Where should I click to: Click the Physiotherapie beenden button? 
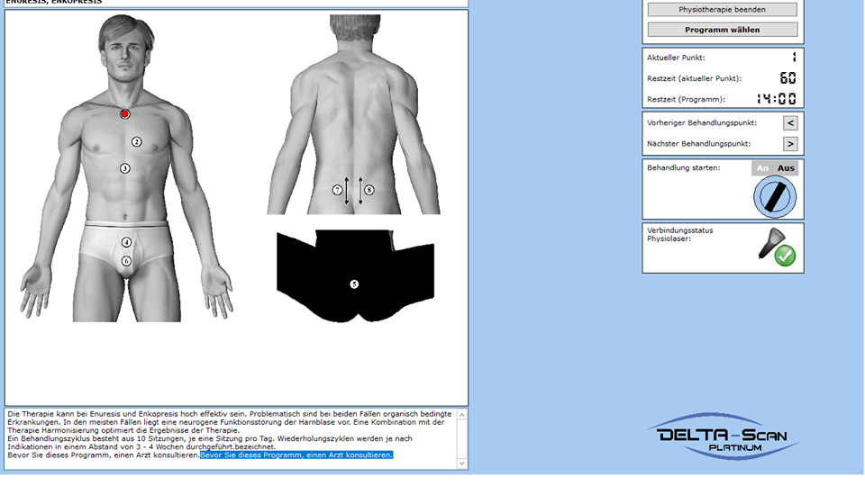point(722,9)
